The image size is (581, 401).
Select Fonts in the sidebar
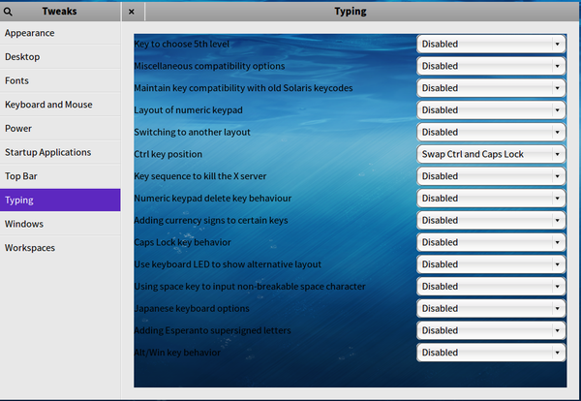coord(60,80)
